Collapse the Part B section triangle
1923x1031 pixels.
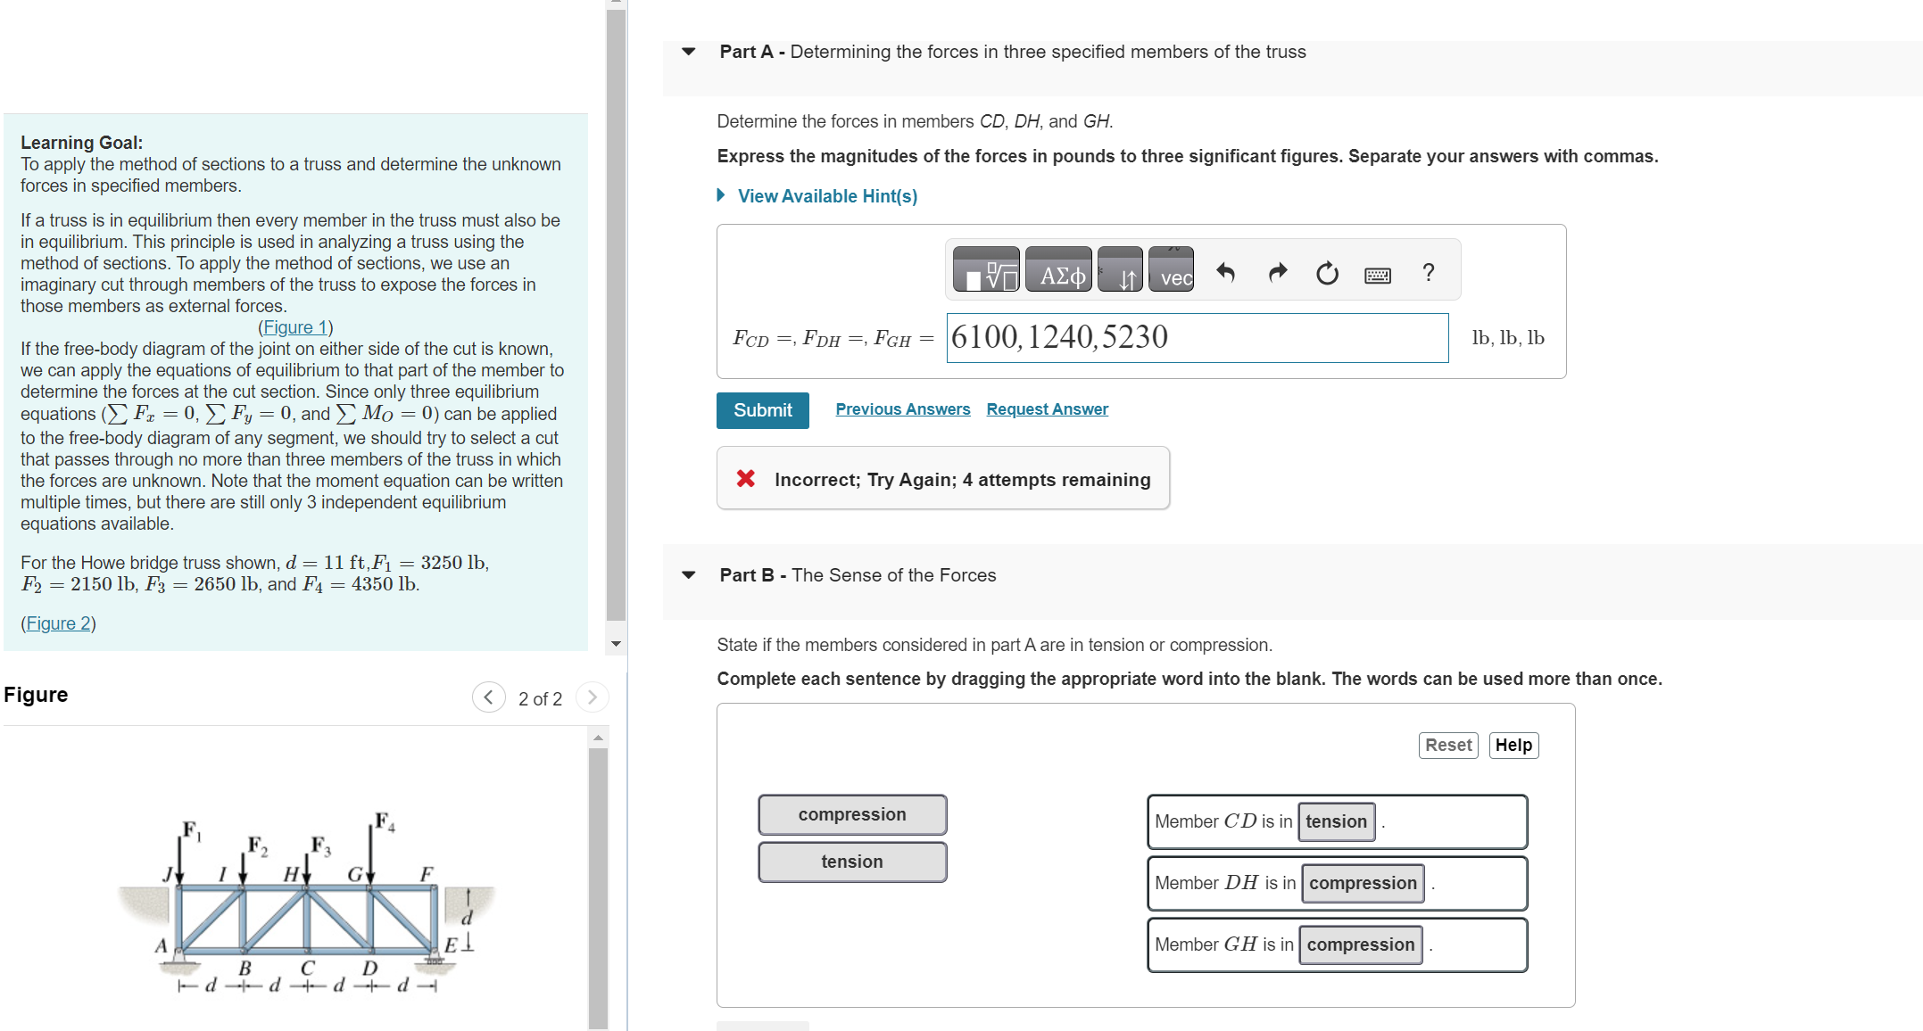[688, 575]
